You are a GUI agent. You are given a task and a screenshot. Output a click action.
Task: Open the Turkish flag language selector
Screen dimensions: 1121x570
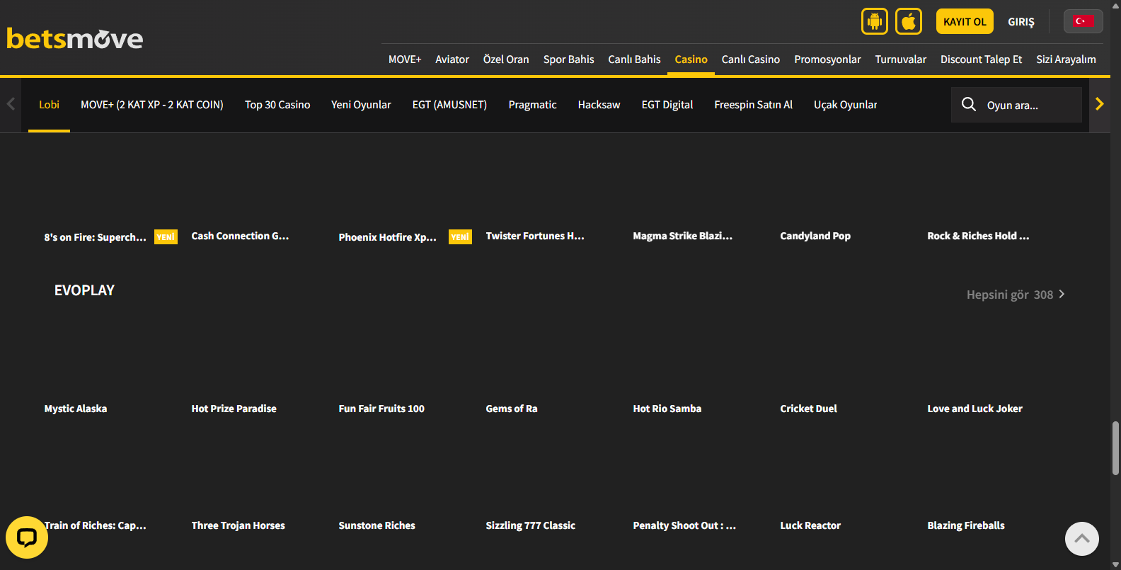(1083, 21)
